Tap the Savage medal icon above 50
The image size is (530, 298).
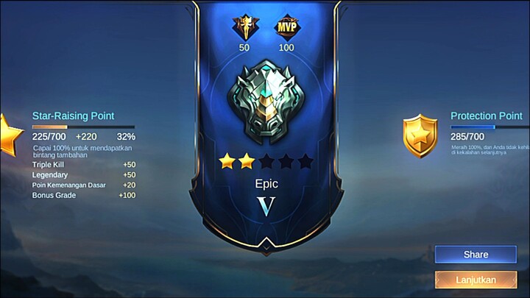(x=246, y=28)
